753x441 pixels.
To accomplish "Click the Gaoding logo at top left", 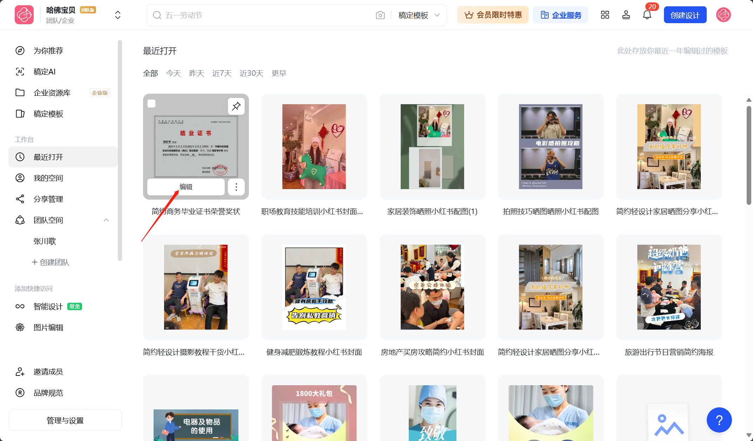I will (24, 15).
